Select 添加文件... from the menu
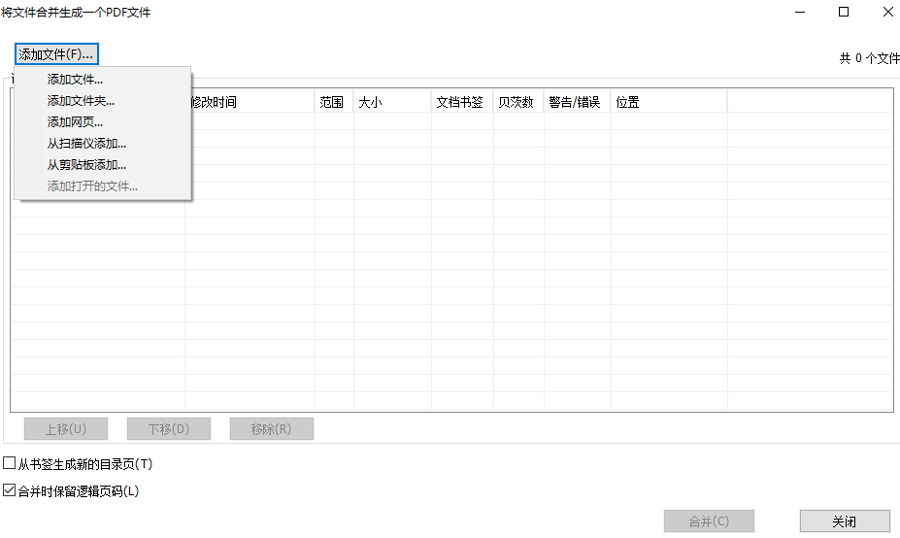 pyautogui.click(x=75, y=80)
